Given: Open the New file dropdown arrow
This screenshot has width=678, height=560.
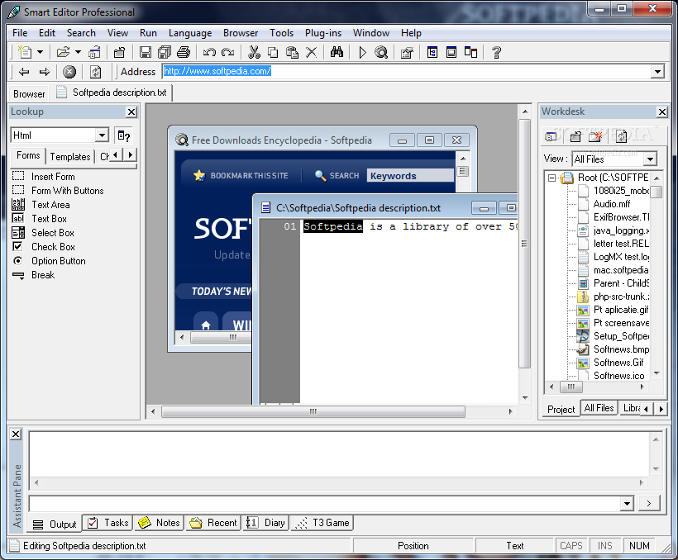Looking at the screenshot, I should point(41,52).
